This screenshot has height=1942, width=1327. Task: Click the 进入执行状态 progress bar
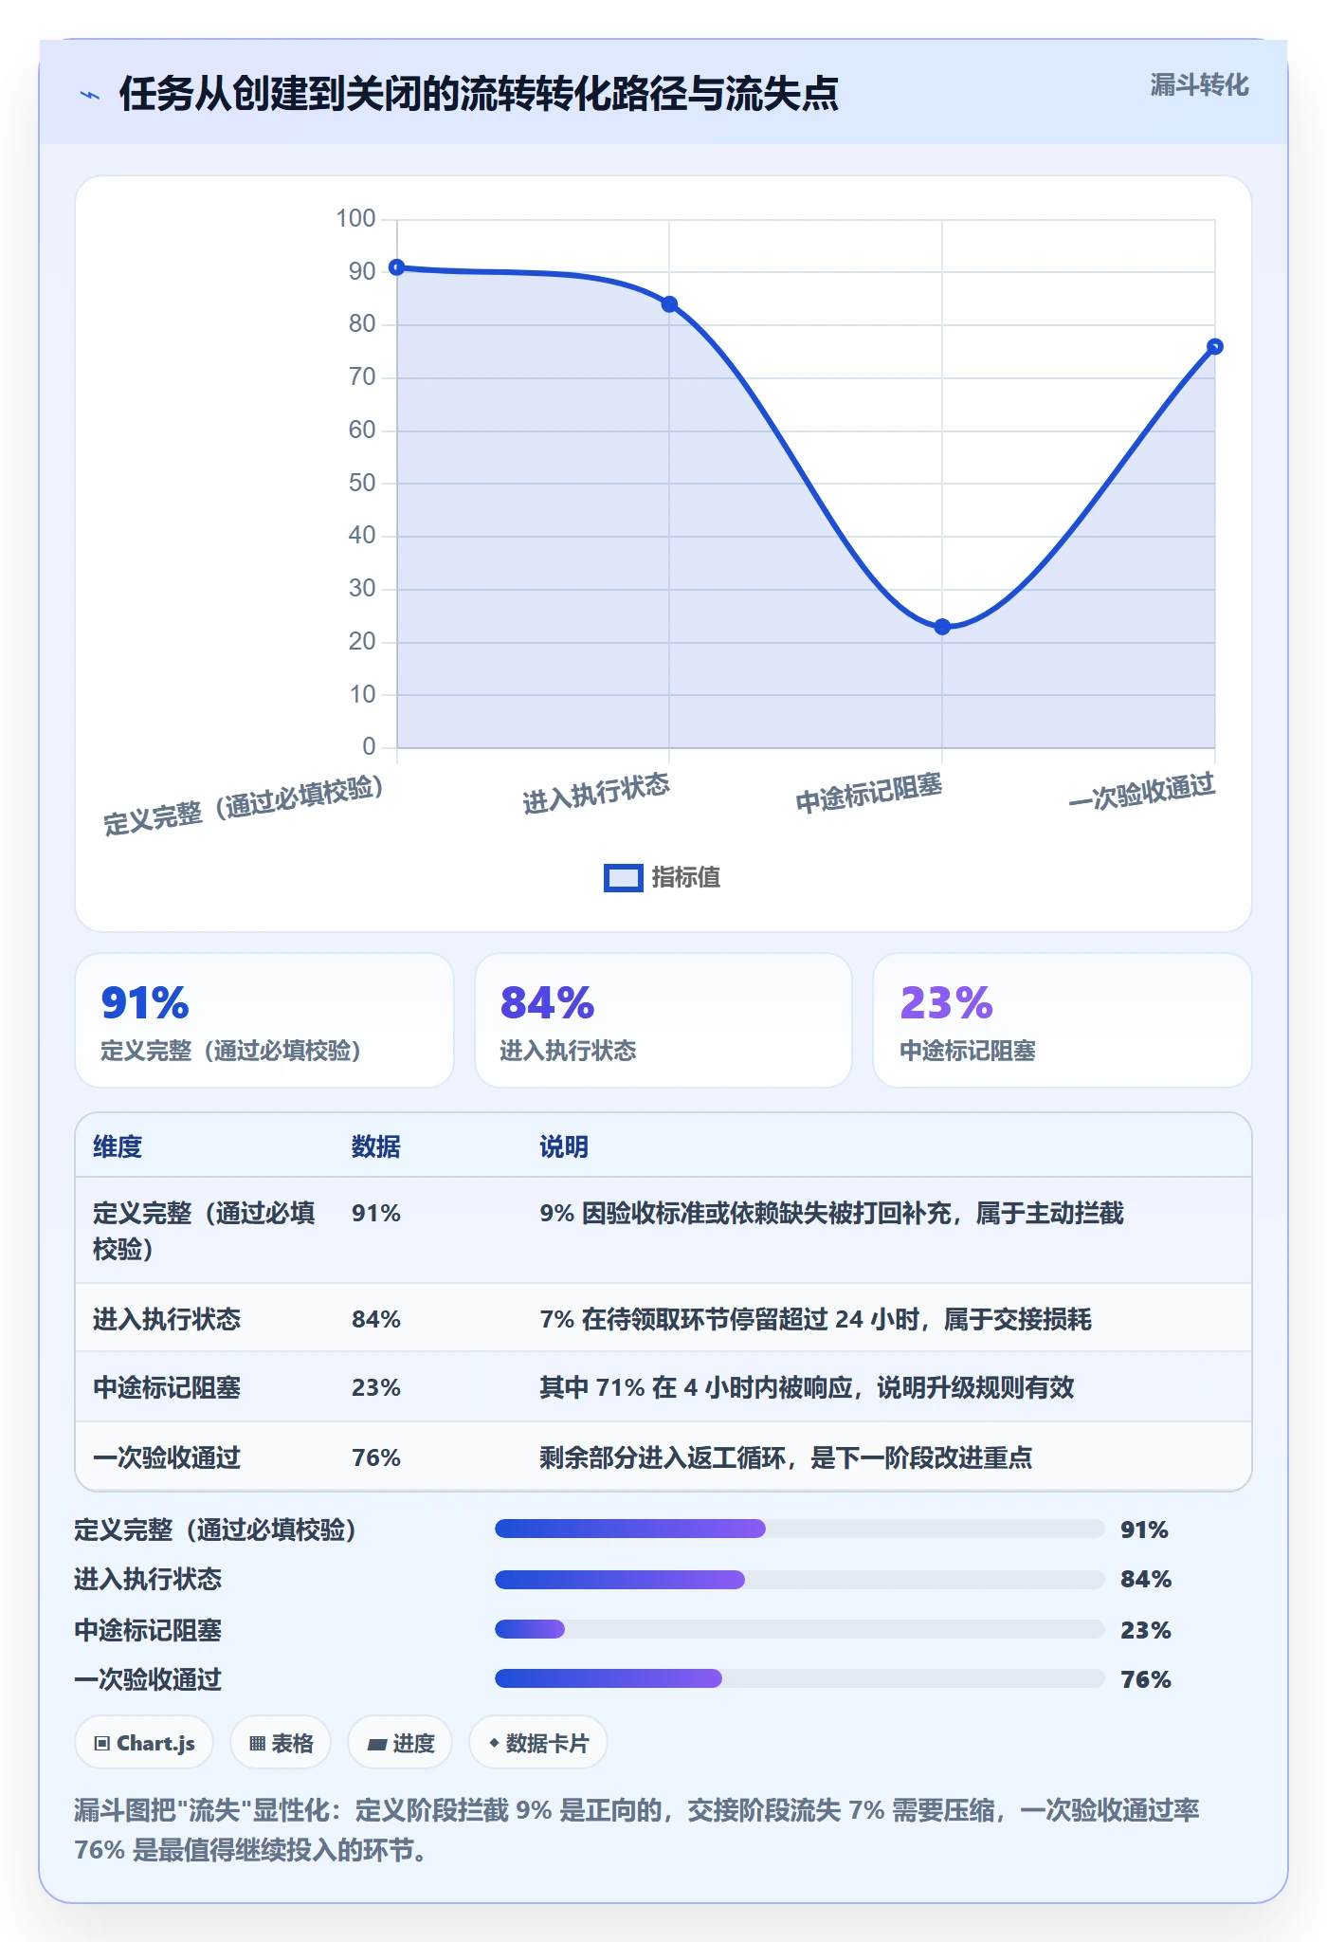pos(799,1579)
